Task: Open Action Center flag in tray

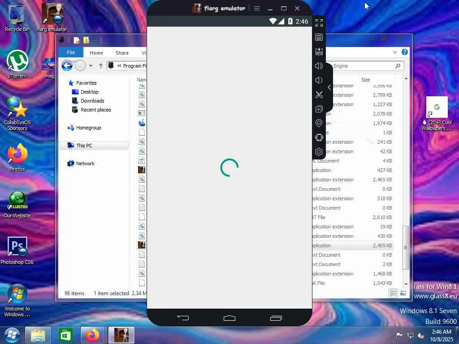Action: tap(398, 335)
